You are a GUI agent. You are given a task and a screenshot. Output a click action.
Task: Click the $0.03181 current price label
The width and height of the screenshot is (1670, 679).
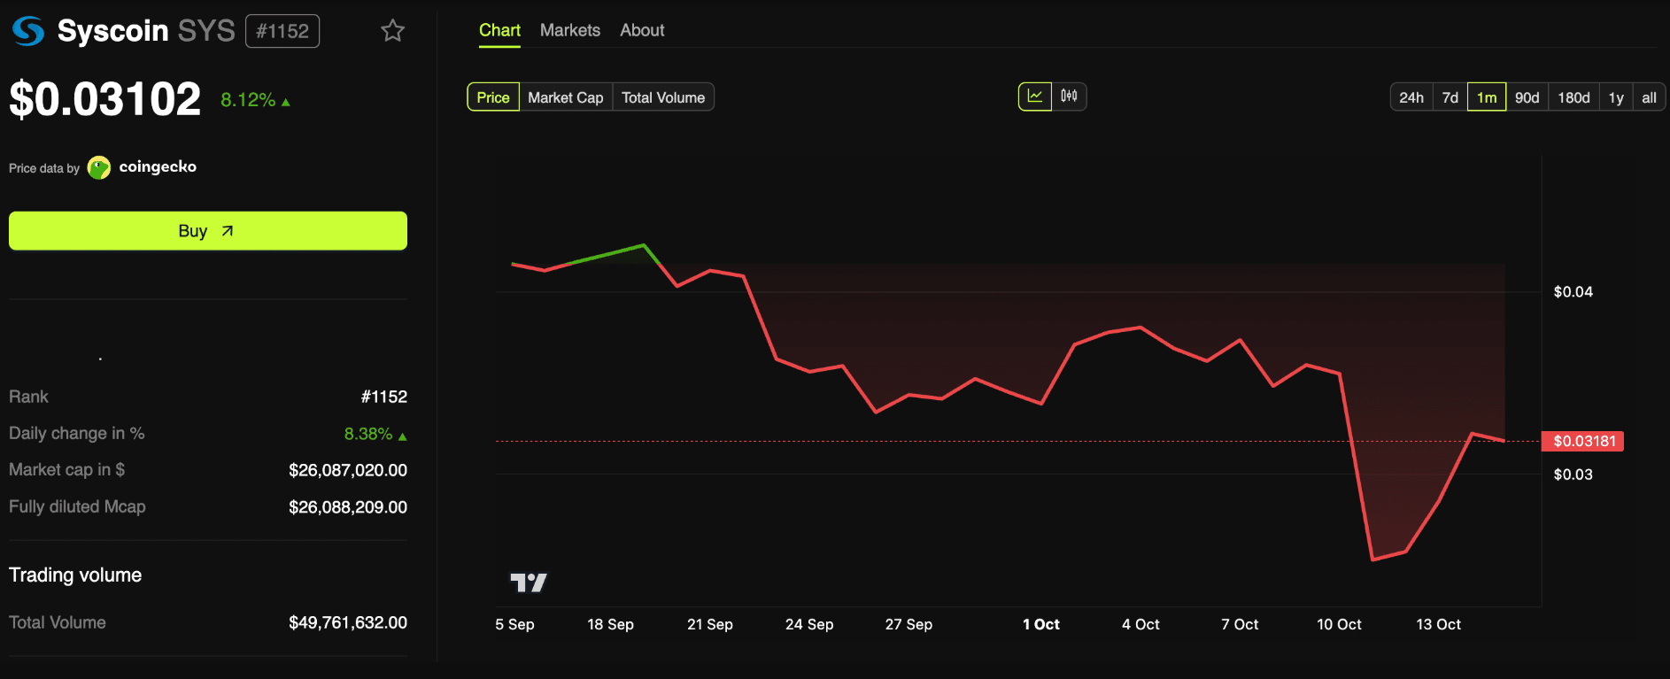tap(1583, 441)
